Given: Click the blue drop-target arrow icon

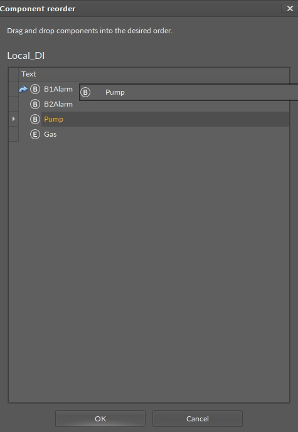Looking at the screenshot, I should tap(23, 89).
